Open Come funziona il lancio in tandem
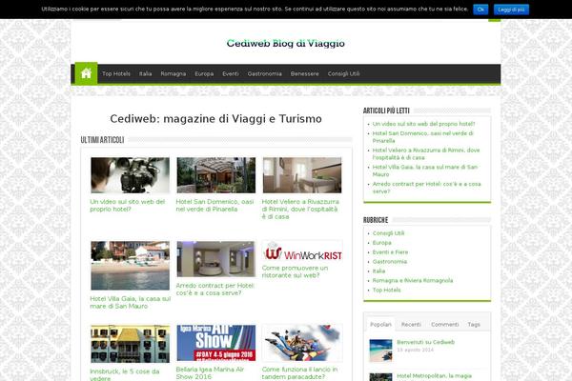This screenshot has height=381, width=572. (299, 373)
